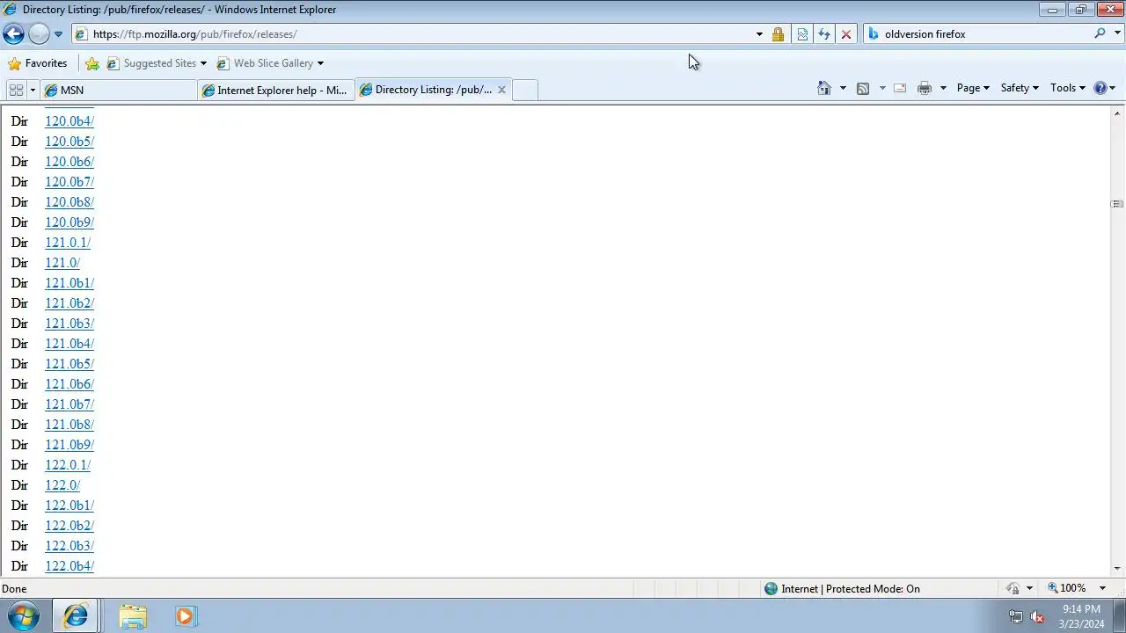
Task: Open the recent pages dropdown arrow
Action: point(58,34)
